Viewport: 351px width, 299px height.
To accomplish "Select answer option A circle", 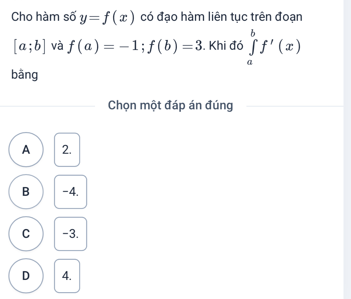I will [x=26, y=150].
